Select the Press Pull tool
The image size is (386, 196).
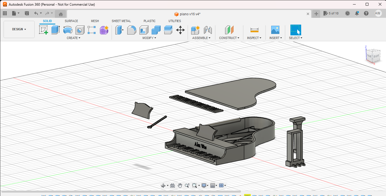coord(119,30)
